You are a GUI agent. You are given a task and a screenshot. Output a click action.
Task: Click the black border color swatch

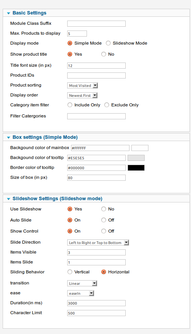136,168
